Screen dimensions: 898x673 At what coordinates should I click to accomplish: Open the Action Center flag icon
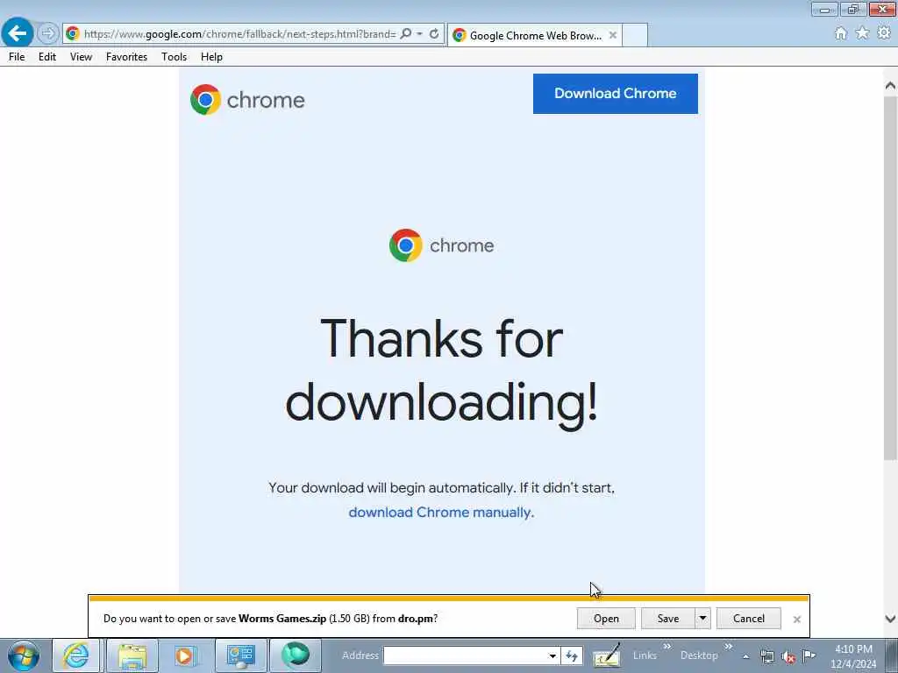(809, 655)
